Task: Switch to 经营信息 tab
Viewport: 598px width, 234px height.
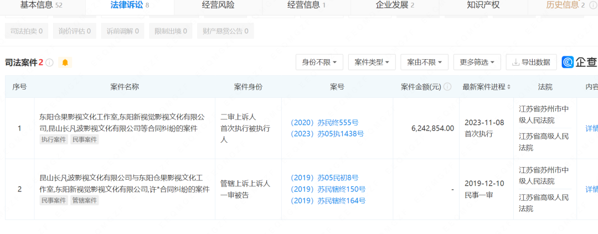Action: coord(306,5)
